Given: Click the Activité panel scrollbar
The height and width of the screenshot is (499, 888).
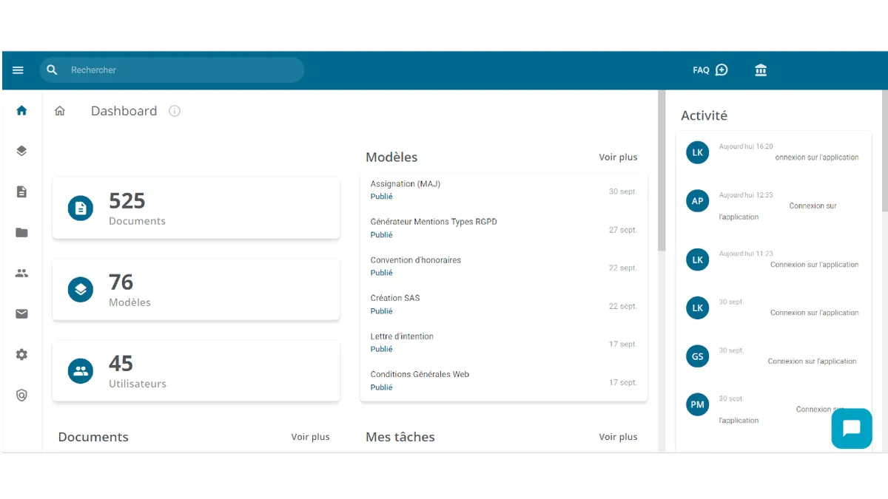Looking at the screenshot, I should (884, 152).
